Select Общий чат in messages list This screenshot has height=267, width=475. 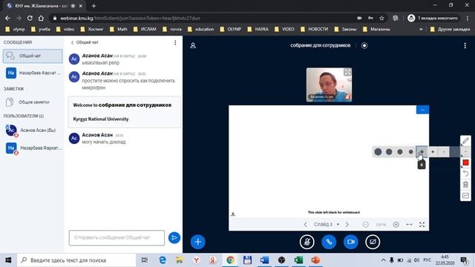pos(33,56)
